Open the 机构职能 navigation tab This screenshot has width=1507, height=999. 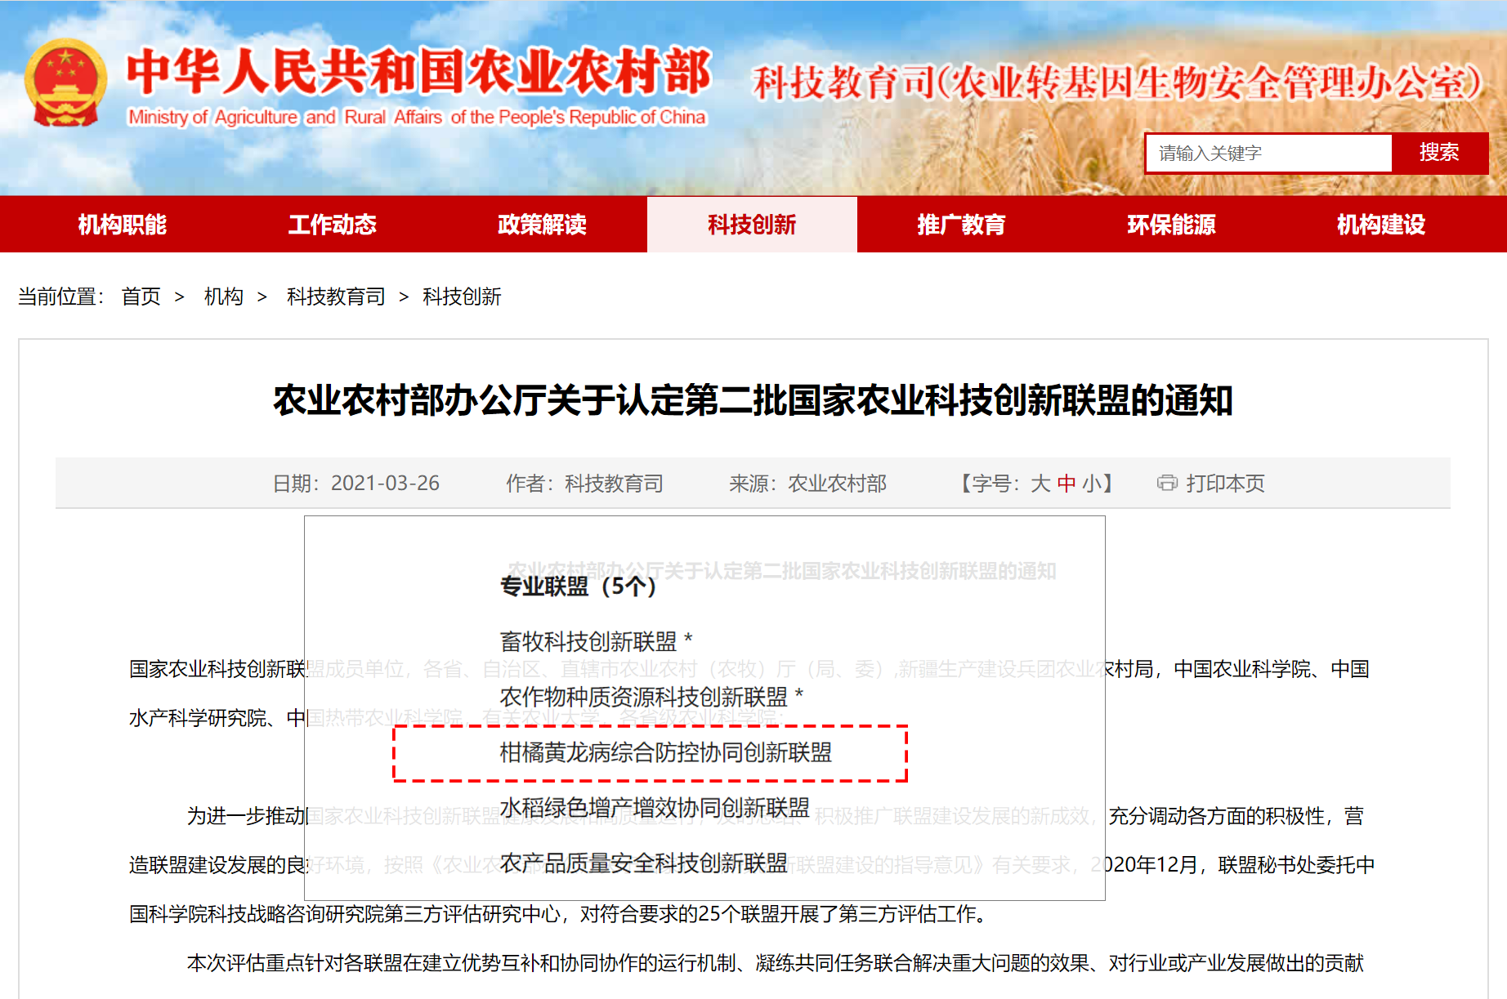(123, 225)
